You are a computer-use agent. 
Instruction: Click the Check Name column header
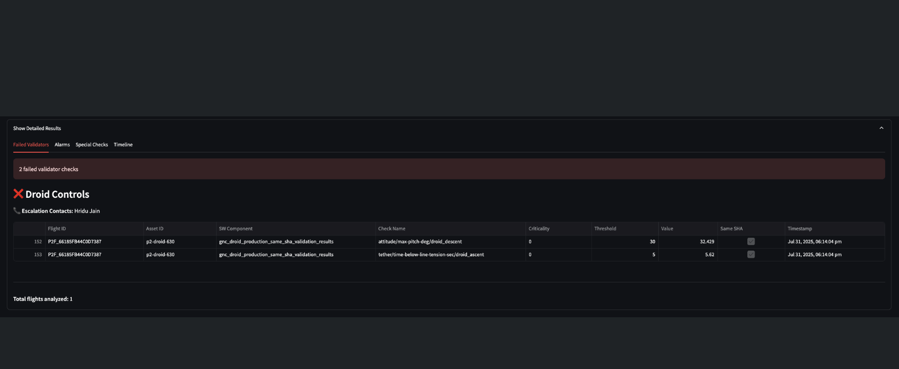pyautogui.click(x=450, y=229)
